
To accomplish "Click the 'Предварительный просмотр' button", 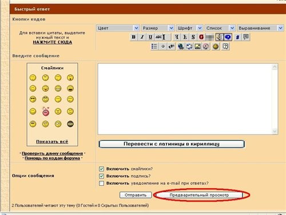I will (x=199, y=195).
